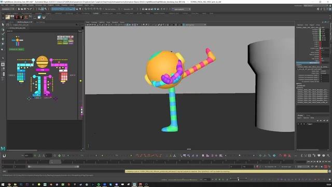Switch to the Display tab in layer editor
The height and width of the screenshot is (187, 332).
tap(300, 115)
